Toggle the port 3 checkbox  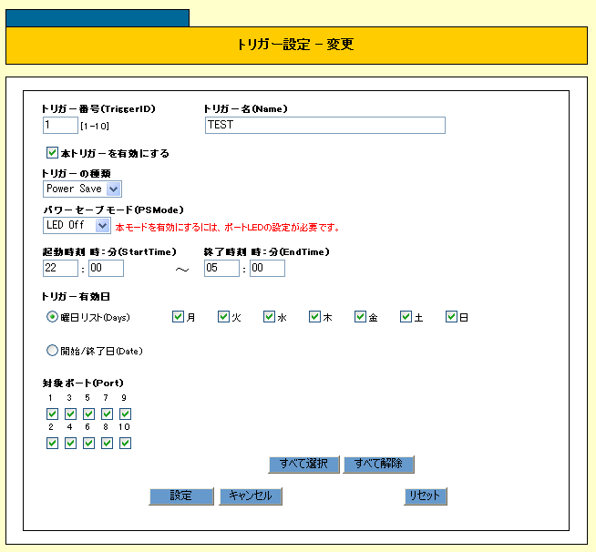70,414
